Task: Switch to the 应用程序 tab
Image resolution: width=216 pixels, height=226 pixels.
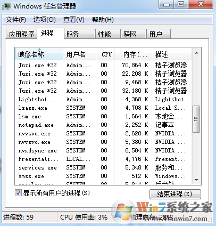Action: (x=21, y=34)
